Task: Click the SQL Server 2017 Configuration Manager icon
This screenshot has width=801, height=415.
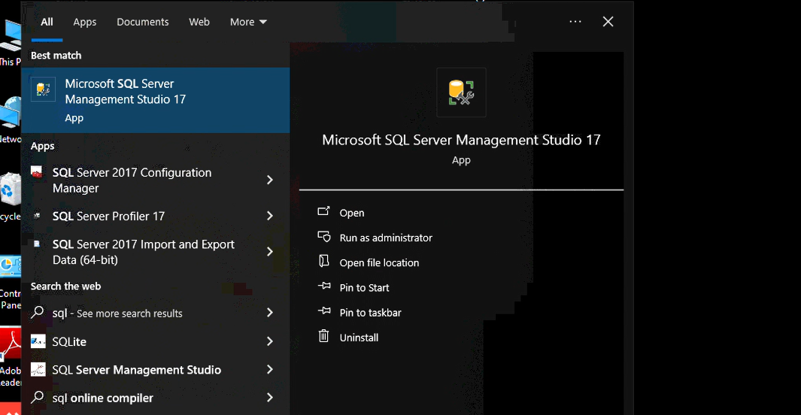Action: (x=37, y=172)
